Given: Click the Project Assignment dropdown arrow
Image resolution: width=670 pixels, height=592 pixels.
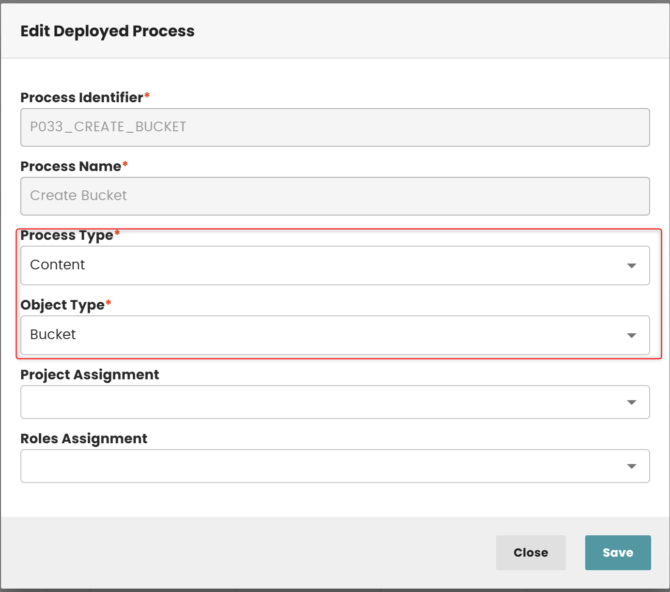Looking at the screenshot, I should (631, 402).
